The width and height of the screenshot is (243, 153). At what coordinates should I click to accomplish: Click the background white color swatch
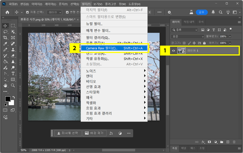12,103
